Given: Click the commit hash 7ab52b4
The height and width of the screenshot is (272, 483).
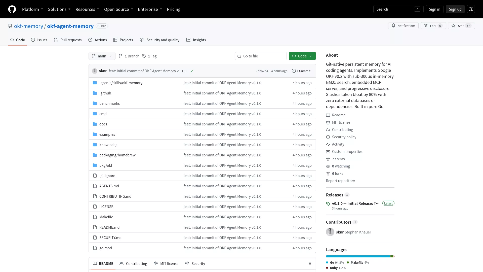Looking at the screenshot, I should (262, 71).
